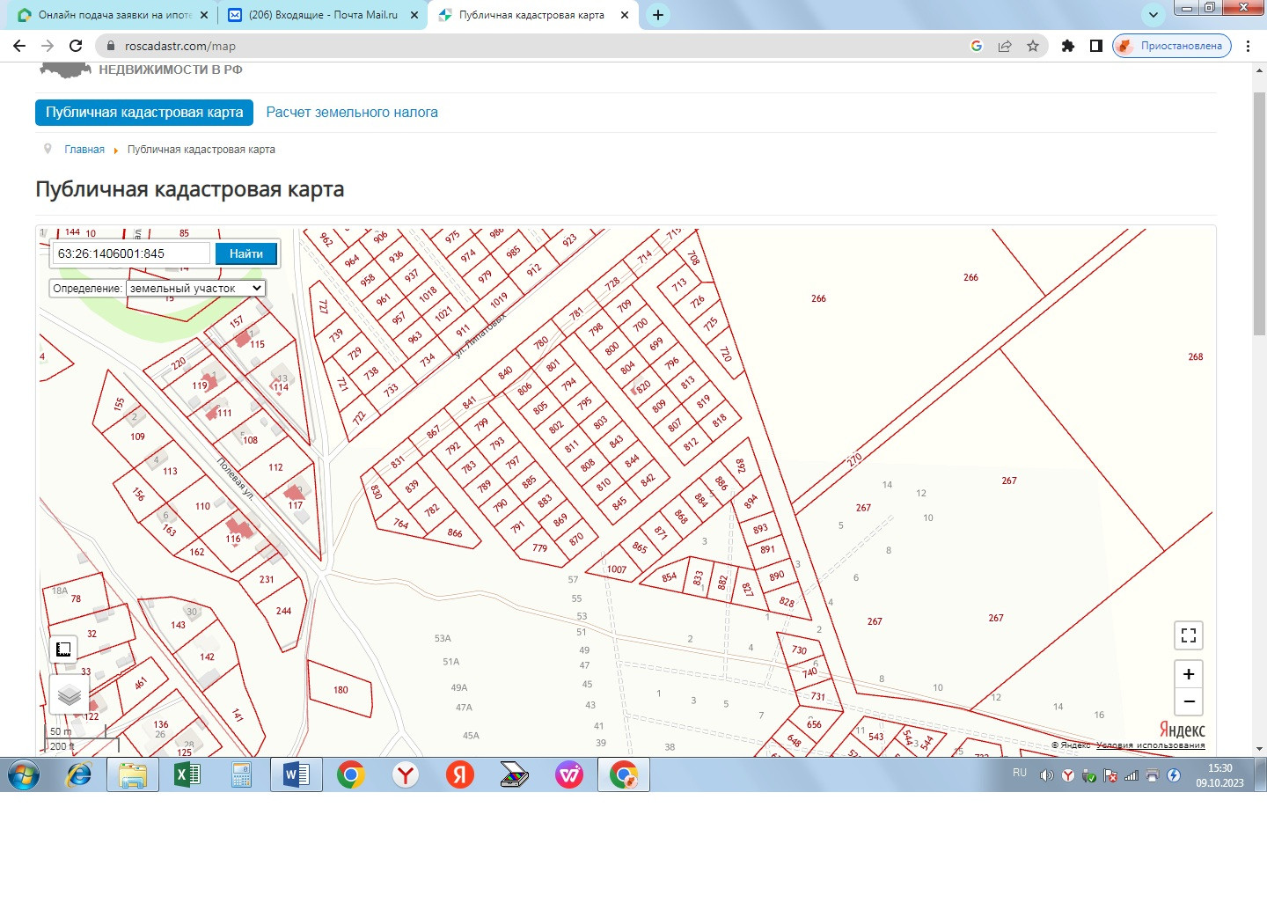Open Chrome extensions puzzle icon
The height and width of the screenshot is (910, 1267).
click(x=1067, y=46)
